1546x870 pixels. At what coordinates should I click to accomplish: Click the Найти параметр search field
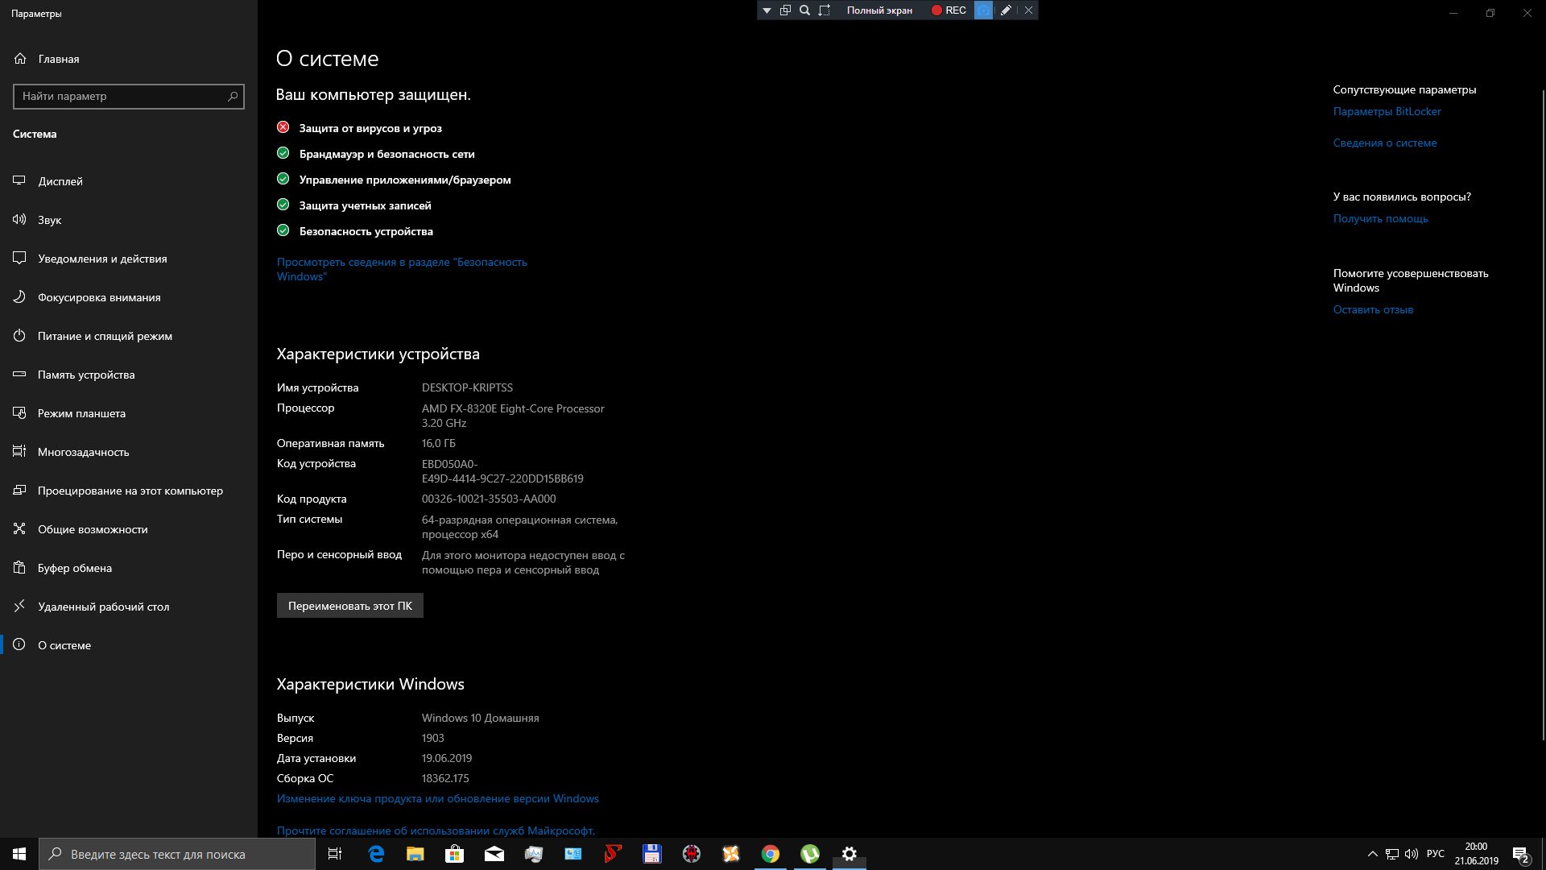[121, 96]
